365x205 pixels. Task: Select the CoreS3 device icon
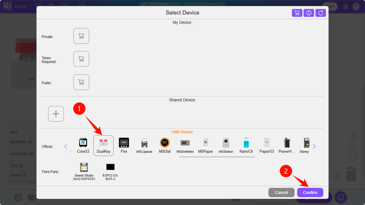[x=83, y=143]
